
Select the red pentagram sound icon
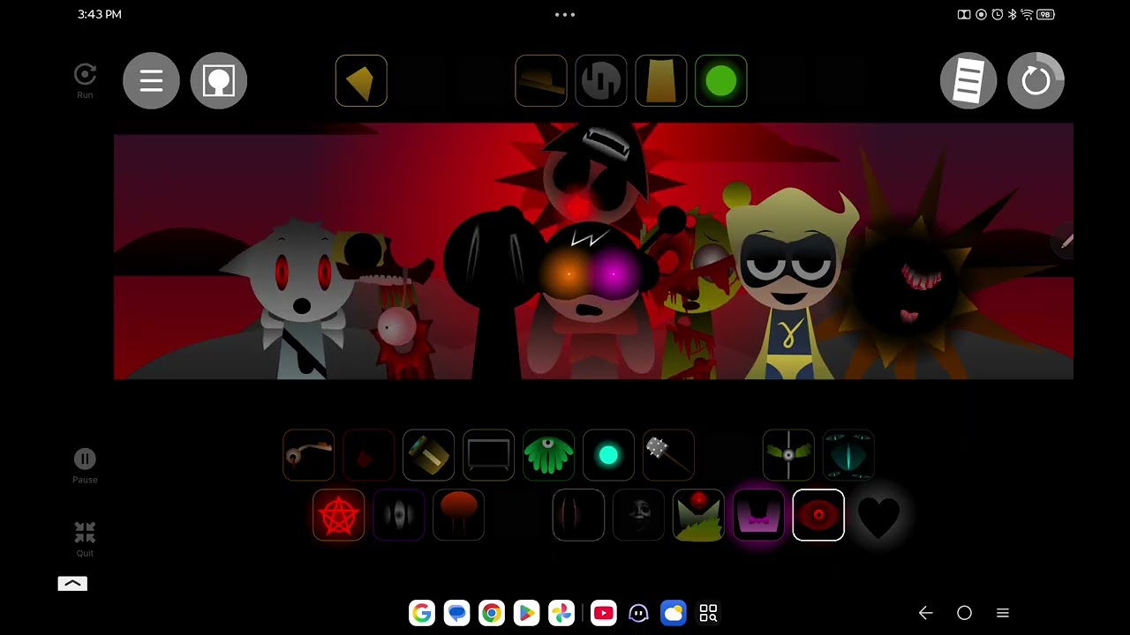coord(338,515)
